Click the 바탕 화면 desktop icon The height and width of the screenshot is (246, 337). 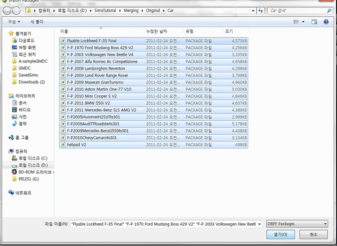(14, 47)
